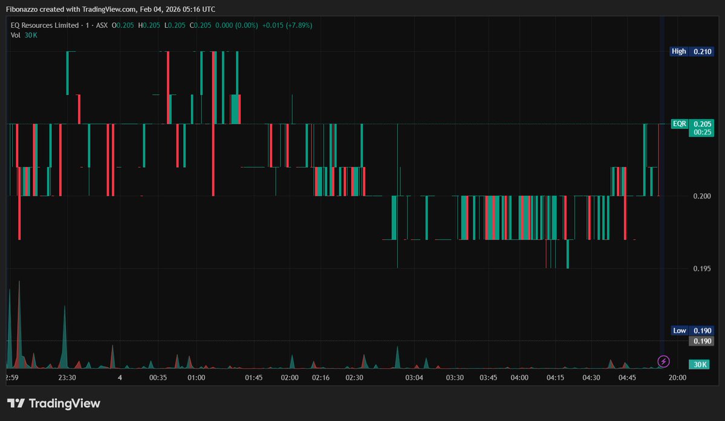Viewport: 725px width, 421px height.
Task: Click the 01:00 time axis label
Action: click(196, 377)
